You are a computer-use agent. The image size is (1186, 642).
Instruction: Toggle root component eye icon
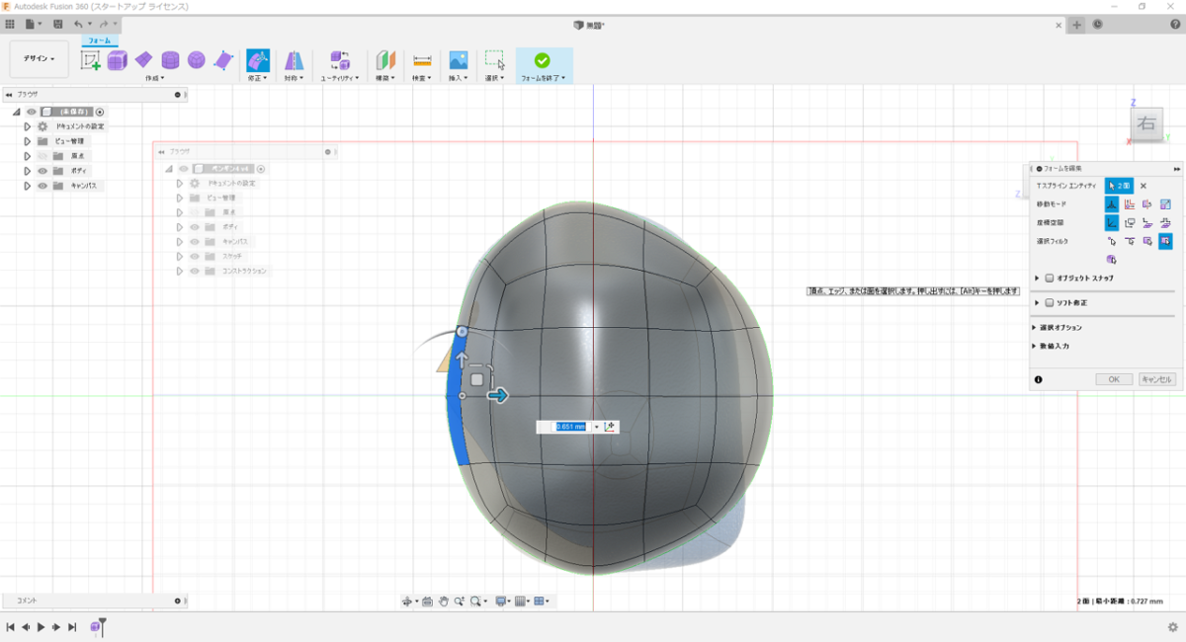32,112
